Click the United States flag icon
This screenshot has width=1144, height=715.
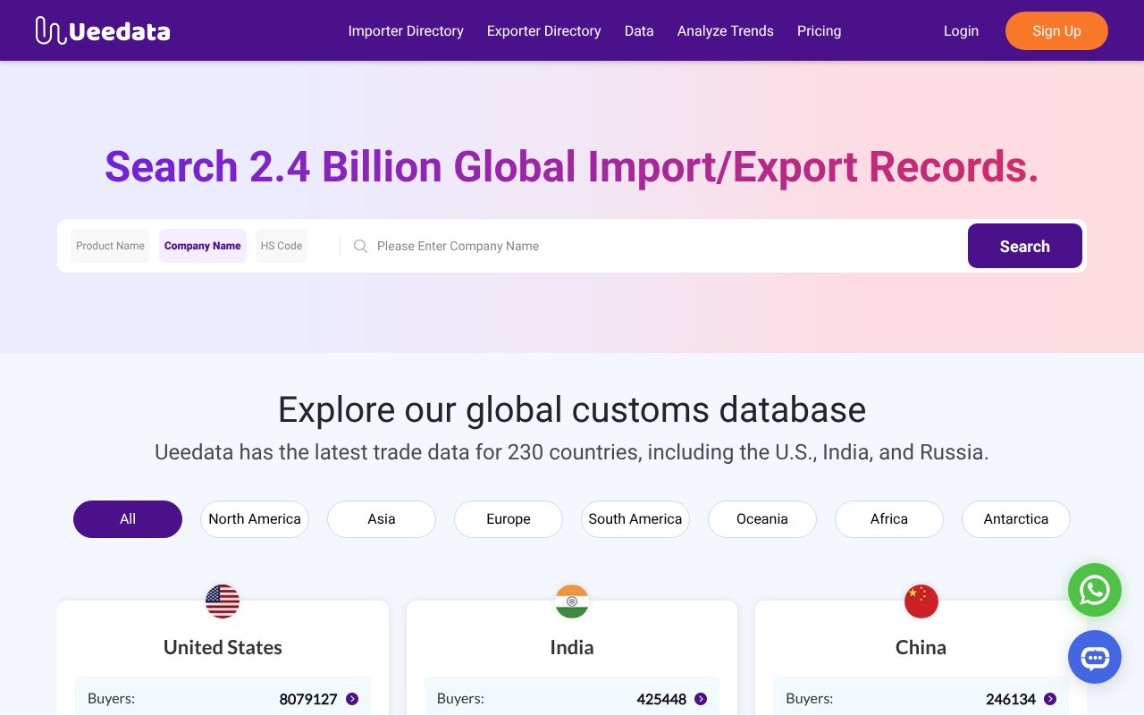click(x=222, y=601)
